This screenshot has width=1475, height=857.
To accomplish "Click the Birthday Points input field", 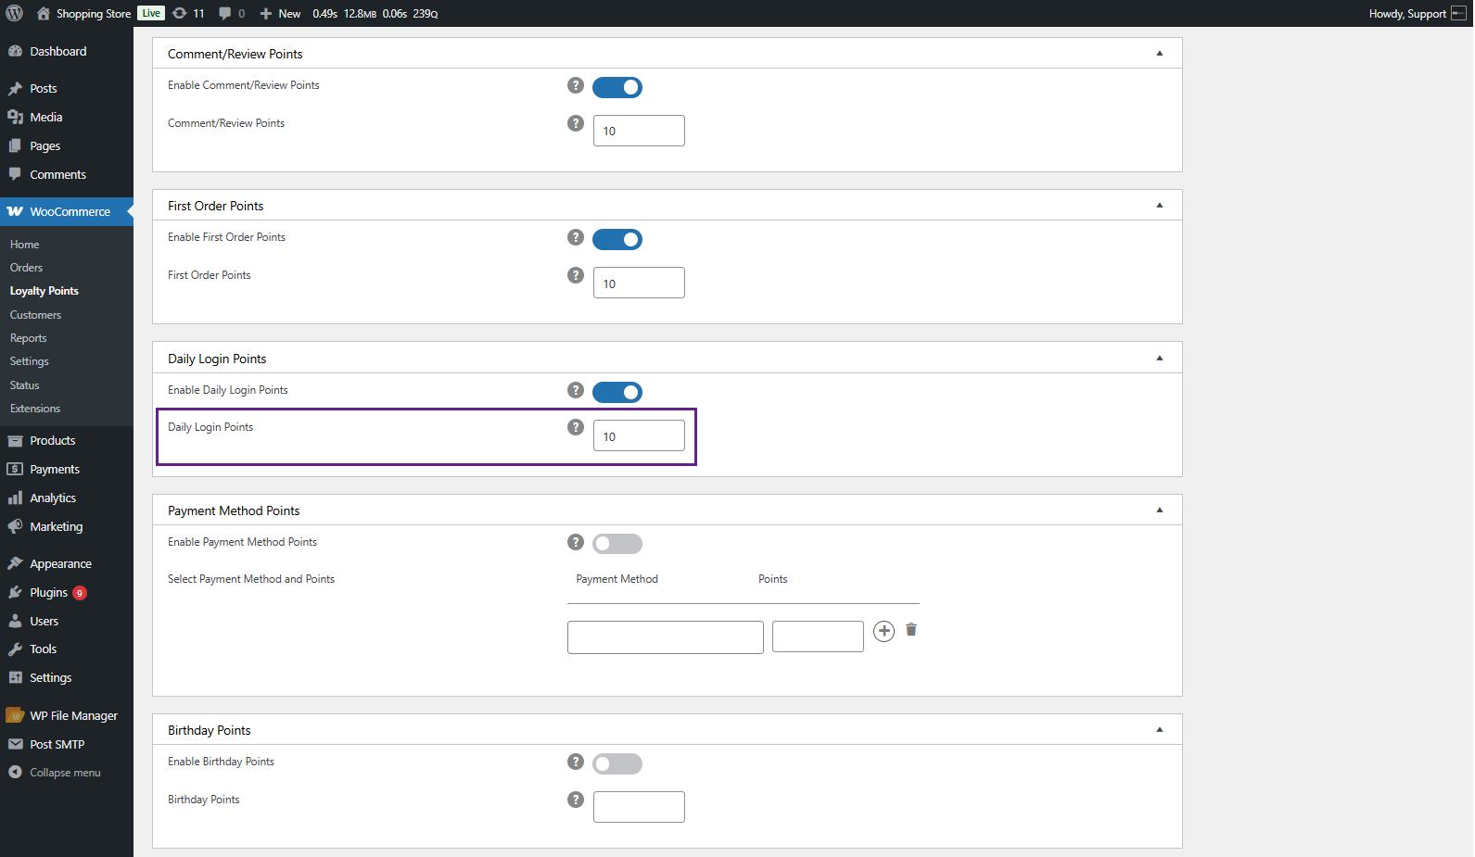I will [x=639, y=807].
